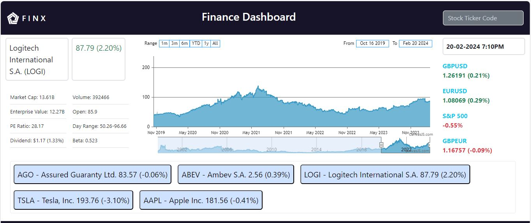Click the GBPEUR currency label
Viewport: 531px width, 223px height.
[x=455, y=141]
